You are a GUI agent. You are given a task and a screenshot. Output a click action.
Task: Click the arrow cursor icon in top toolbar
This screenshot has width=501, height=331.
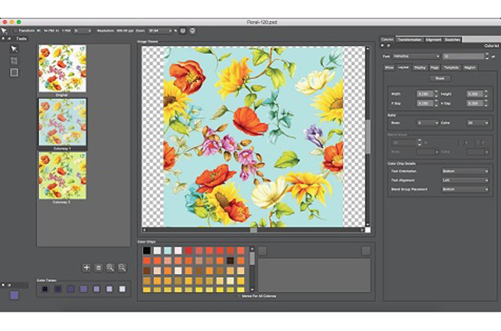[4, 31]
